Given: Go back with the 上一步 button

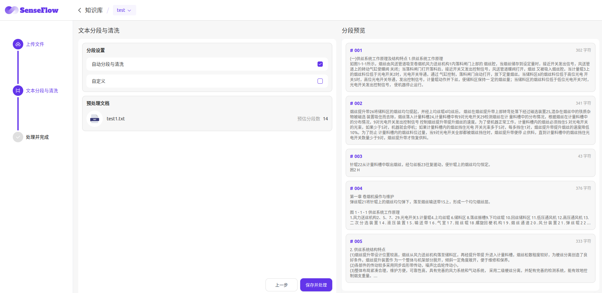Looking at the screenshot, I should pos(282,285).
